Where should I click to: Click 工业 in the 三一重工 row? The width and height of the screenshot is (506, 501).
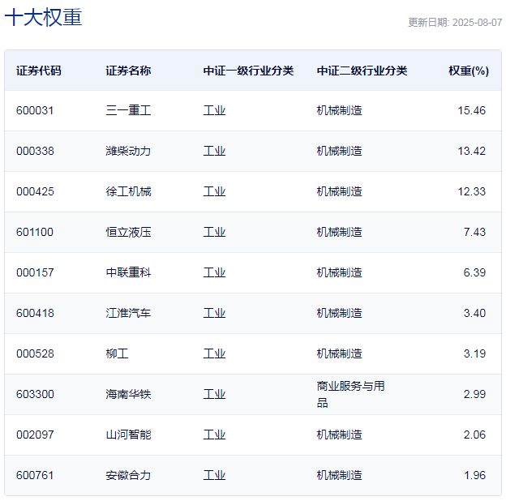coord(215,110)
